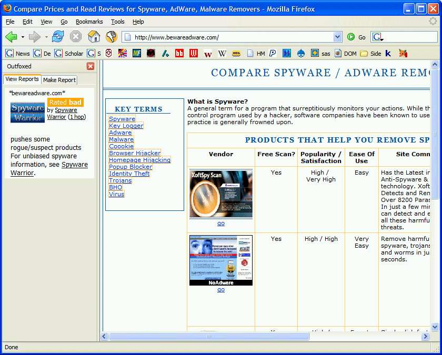Open the Browser Hijacker key term link
This screenshot has width=442, height=355.
[x=135, y=153]
